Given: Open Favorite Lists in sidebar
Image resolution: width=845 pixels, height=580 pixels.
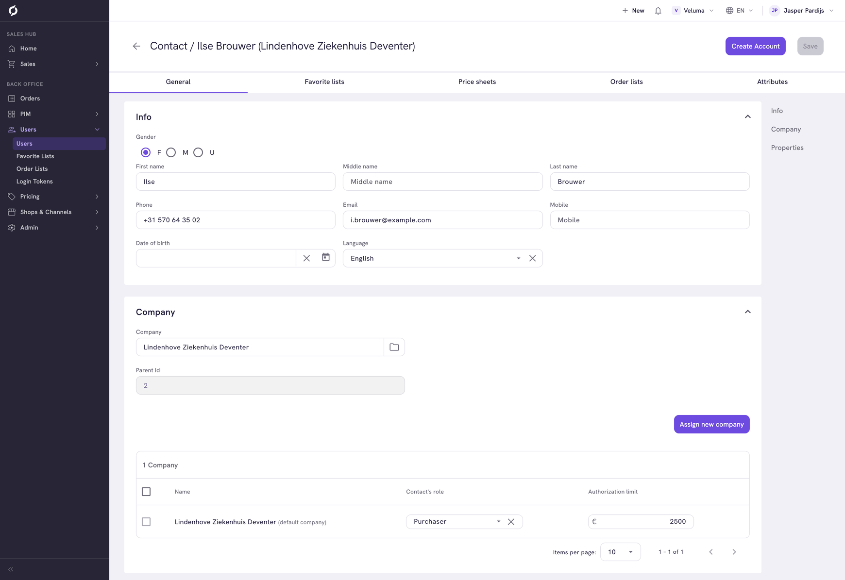Looking at the screenshot, I should [35, 156].
